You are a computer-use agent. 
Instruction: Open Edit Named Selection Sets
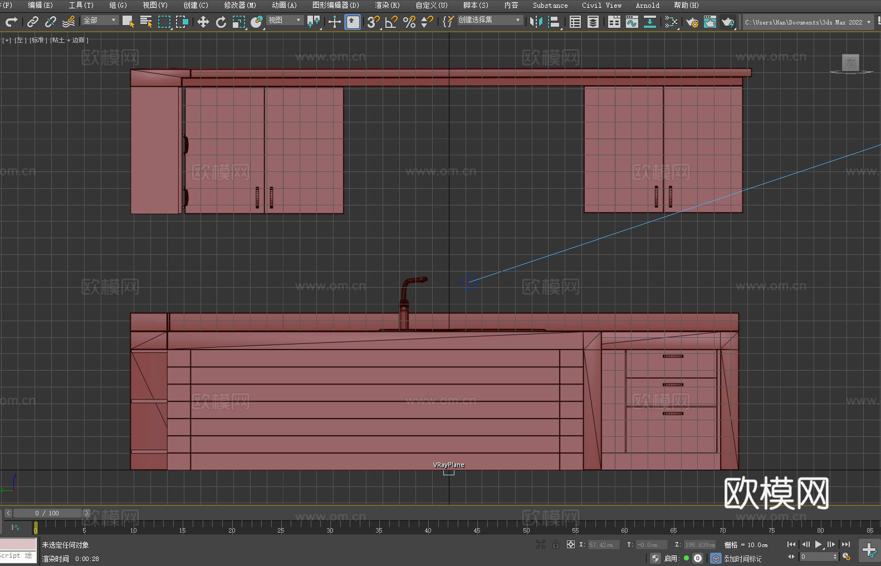coord(448,22)
